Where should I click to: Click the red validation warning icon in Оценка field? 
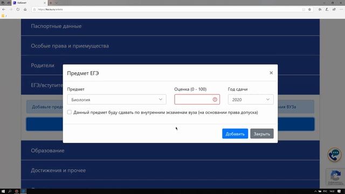pyautogui.click(x=215, y=99)
